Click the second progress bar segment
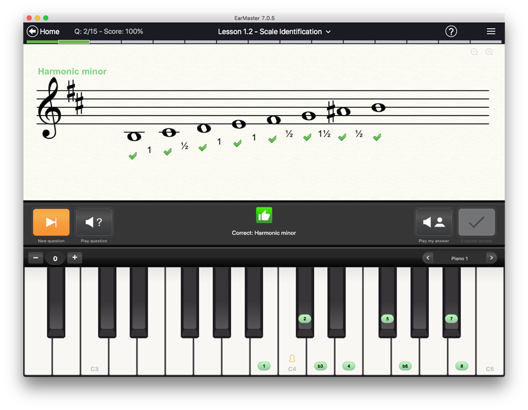The width and height of the screenshot is (528, 410). coord(74,42)
